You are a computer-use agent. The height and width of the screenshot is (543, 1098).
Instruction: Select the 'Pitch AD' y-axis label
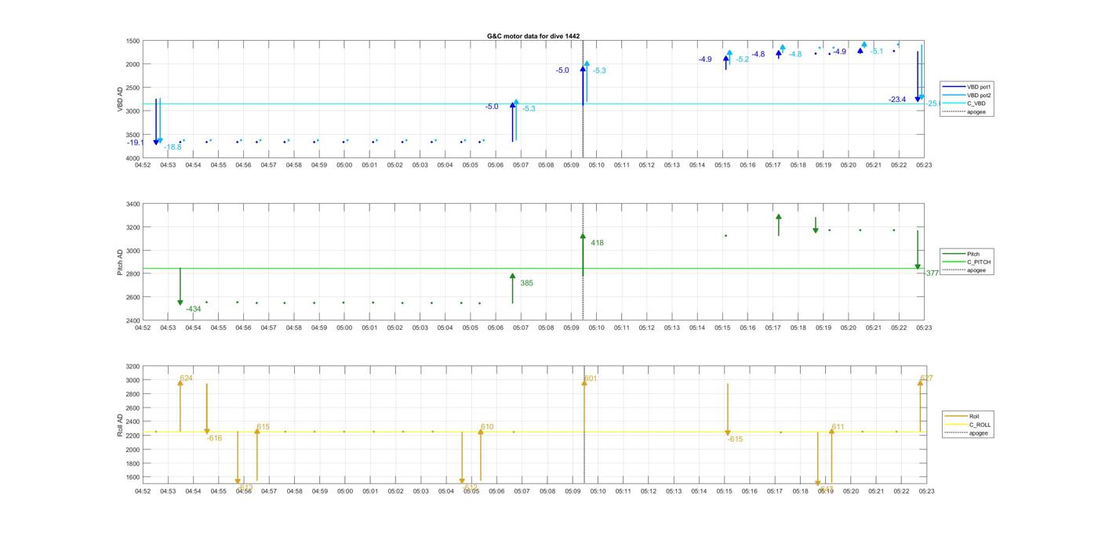[121, 262]
